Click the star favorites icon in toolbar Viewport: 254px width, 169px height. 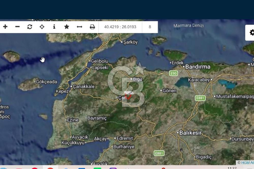(x=67, y=27)
